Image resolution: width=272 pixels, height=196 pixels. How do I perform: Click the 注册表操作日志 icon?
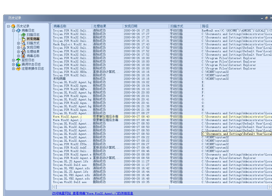pos(18,69)
